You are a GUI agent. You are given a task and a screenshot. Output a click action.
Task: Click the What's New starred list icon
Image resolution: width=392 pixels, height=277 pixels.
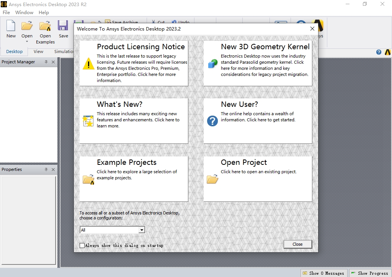click(x=88, y=121)
